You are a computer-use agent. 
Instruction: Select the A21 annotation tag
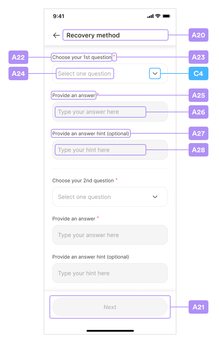[198, 307]
